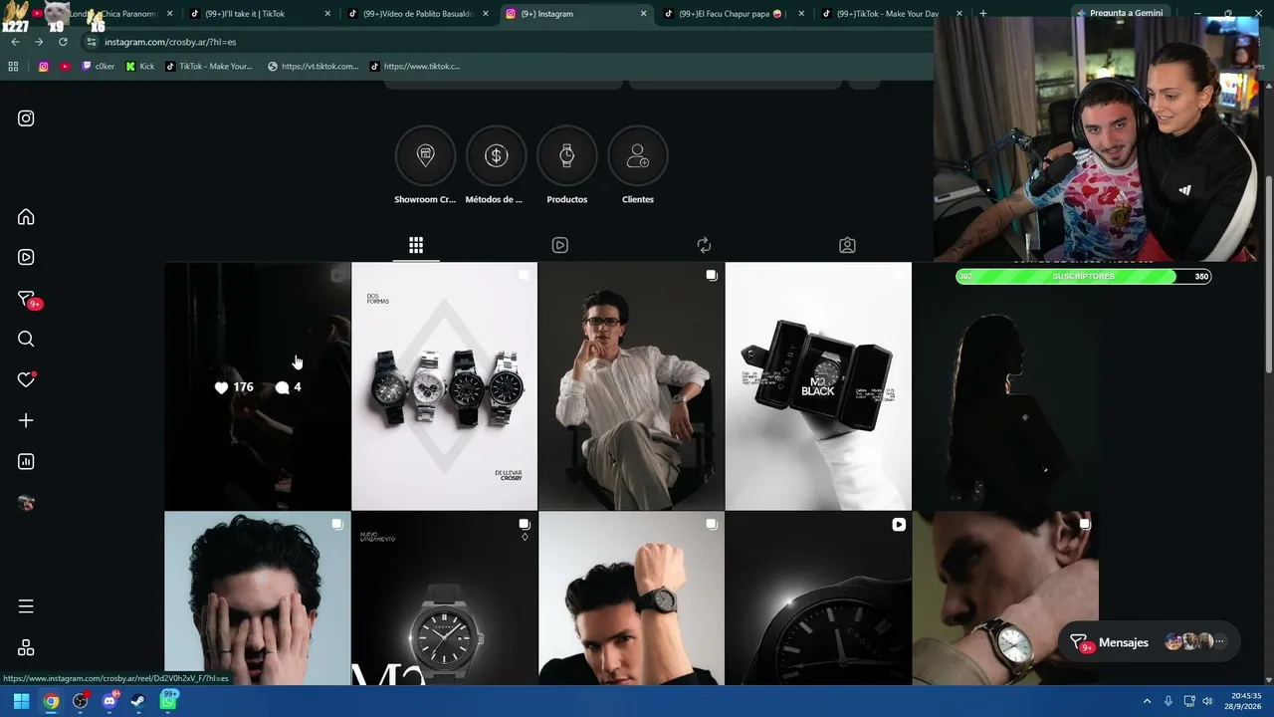Switch to the I'll take it TikTok tab

pos(259,14)
